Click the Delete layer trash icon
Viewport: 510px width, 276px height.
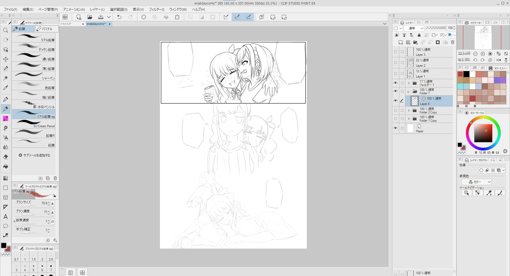pyautogui.click(x=453, y=42)
